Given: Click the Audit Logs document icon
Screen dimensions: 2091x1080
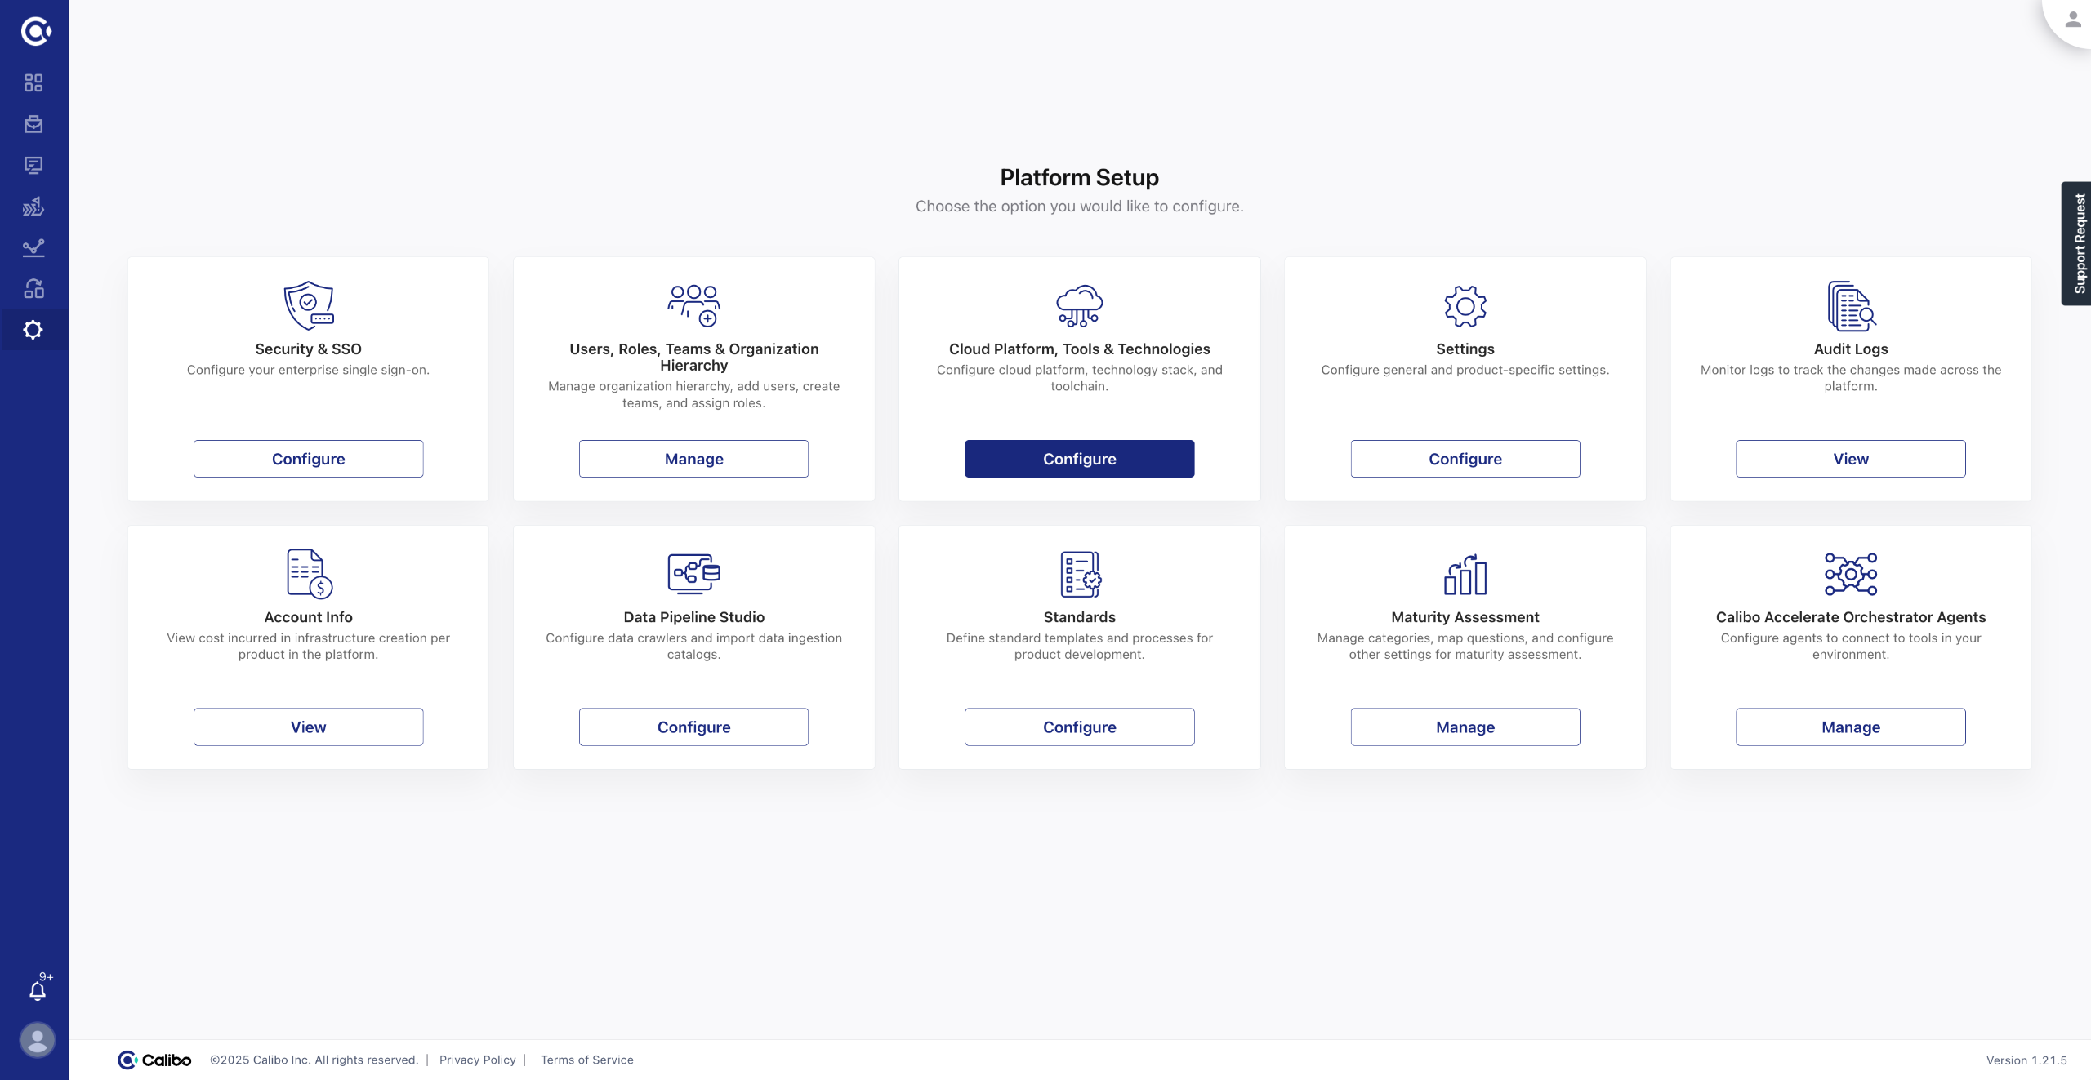Looking at the screenshot, I should pyautogui.click(x=1850, y=305).
